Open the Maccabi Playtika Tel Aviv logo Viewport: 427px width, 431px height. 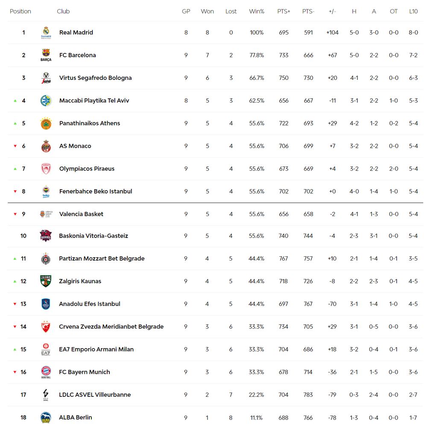point(46,101)
